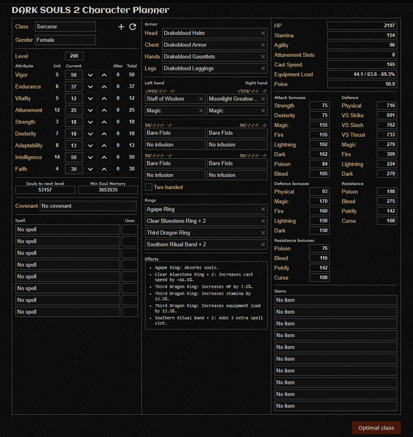Remove Drakeblood Gauntlets using the X

click(263, 56)
